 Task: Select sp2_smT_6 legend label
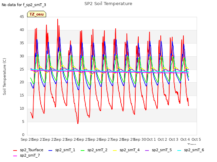point(194,150)
